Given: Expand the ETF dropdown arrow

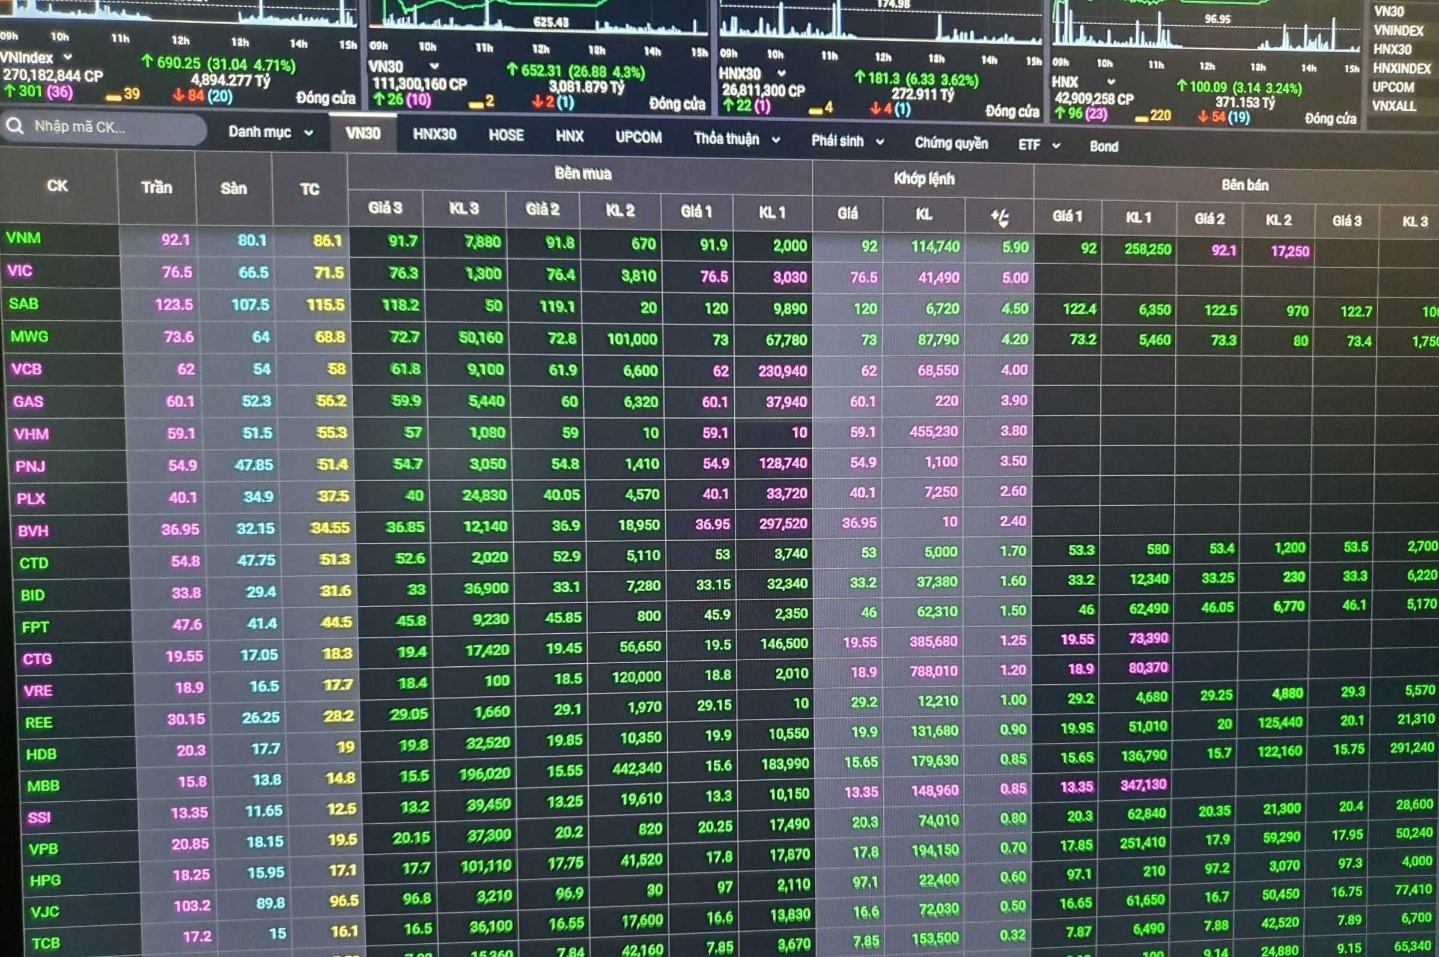Looking at the screenshot, I should click(x=1056, y=145).
